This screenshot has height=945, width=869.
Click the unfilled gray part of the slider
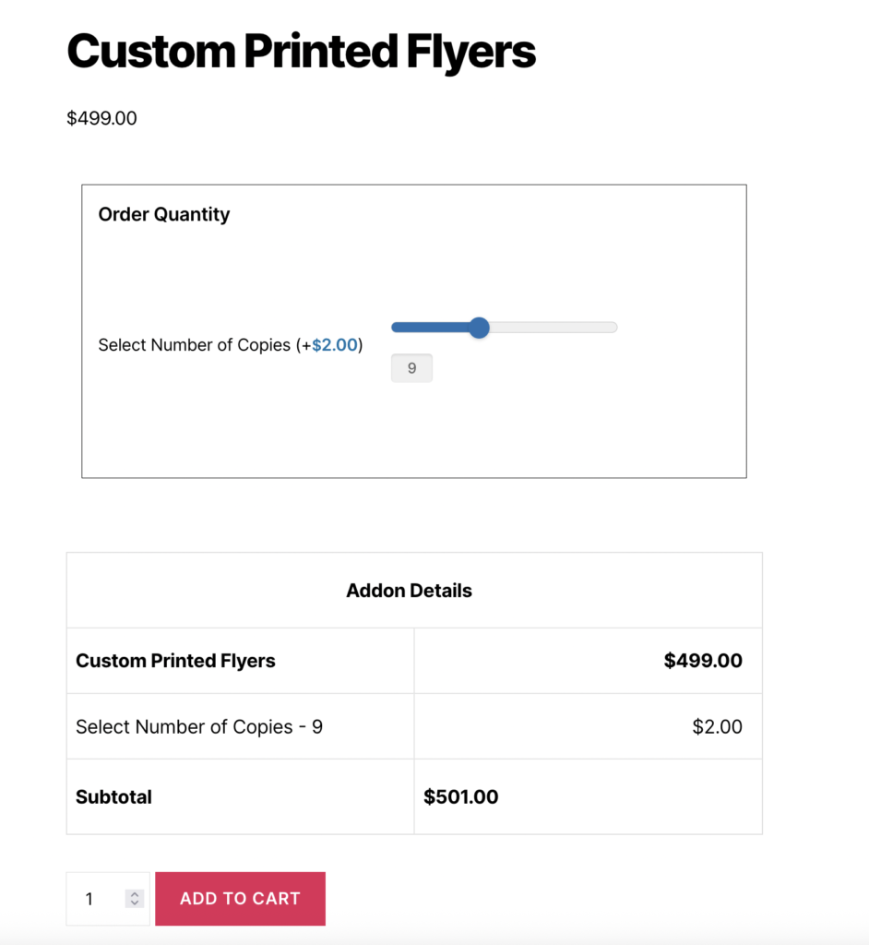point(554,328)
